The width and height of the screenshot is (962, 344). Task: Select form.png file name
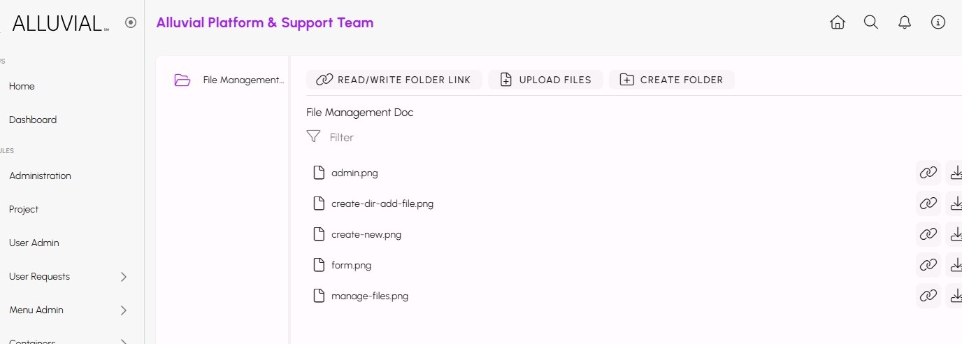351,265
